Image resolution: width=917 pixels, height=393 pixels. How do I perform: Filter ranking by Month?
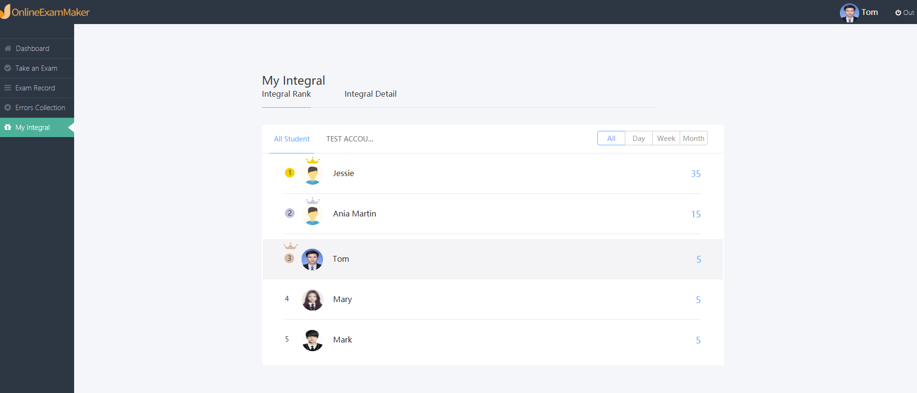click(x=694, y=138)
